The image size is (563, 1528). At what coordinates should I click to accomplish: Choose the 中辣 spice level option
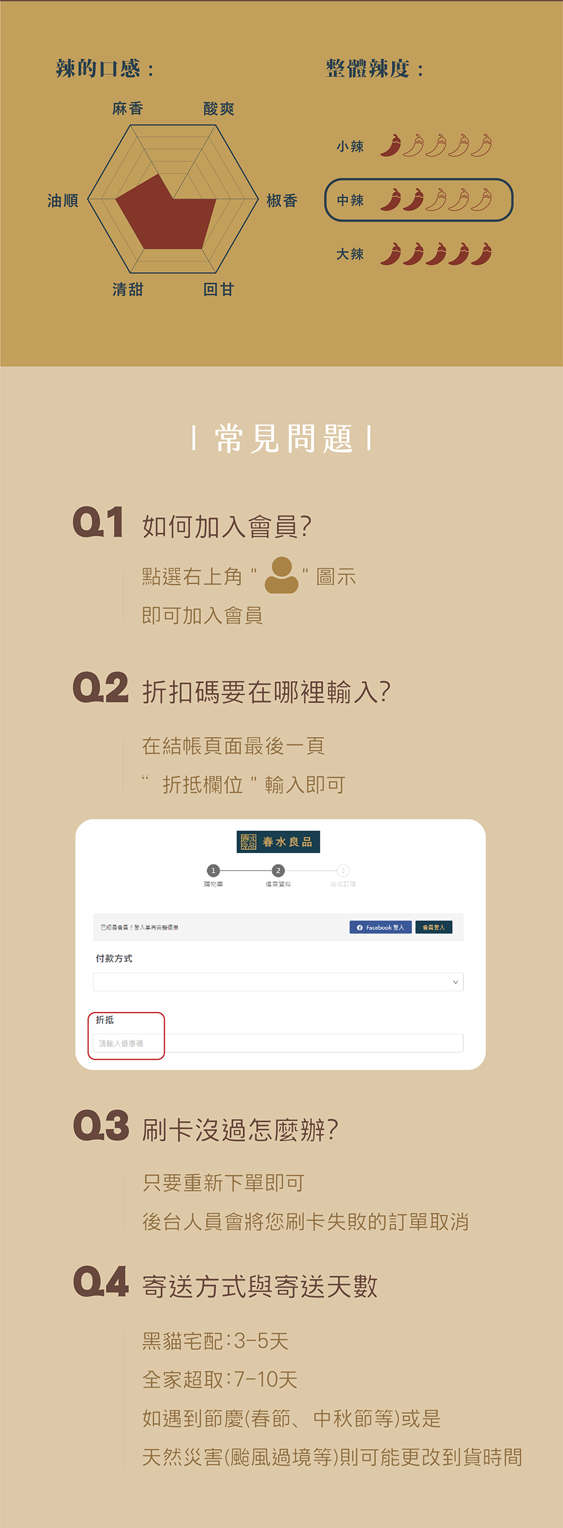[418, 200]
